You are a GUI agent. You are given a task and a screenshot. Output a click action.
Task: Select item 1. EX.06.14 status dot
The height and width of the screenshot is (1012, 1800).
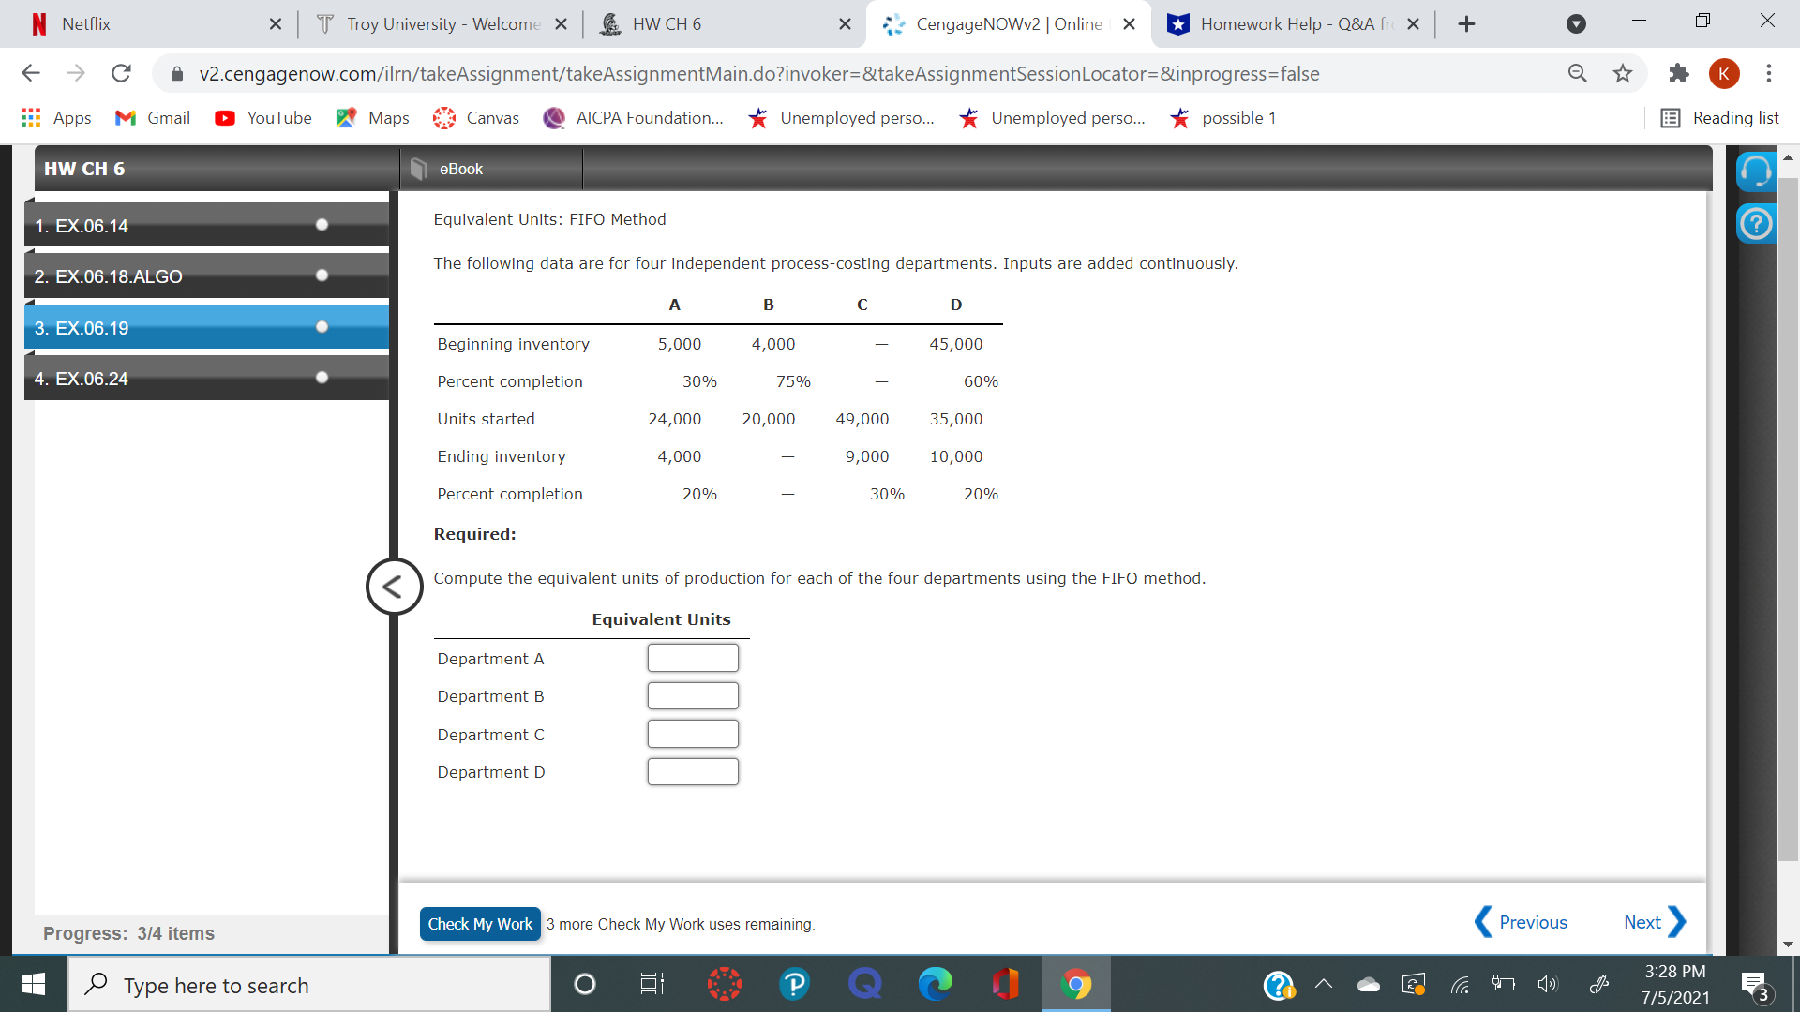[x=322, y=225]
